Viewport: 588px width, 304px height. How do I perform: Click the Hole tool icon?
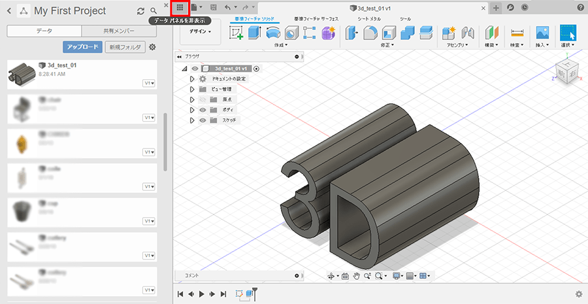291,33
